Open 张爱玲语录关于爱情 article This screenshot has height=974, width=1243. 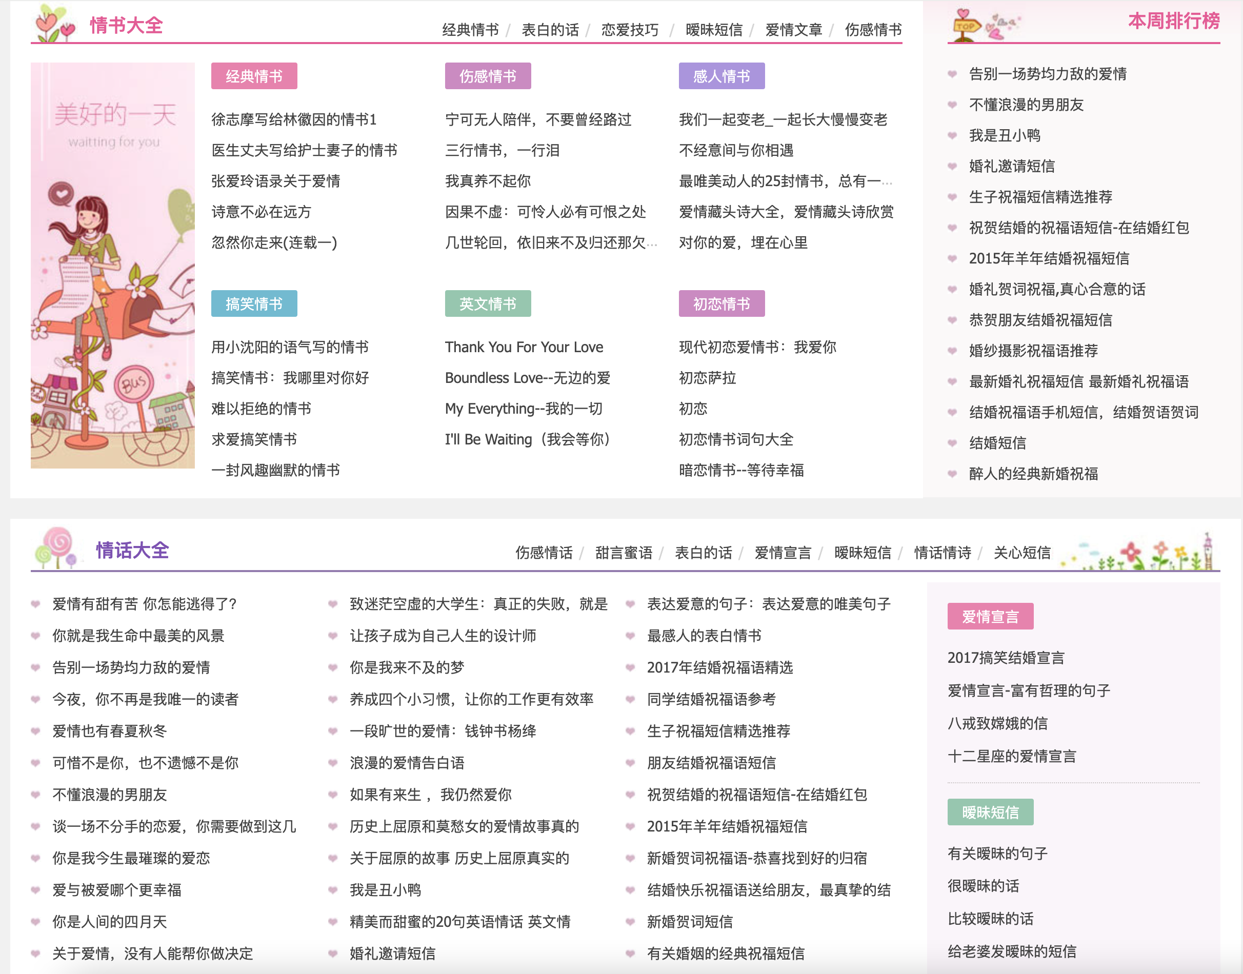point(275,181)
